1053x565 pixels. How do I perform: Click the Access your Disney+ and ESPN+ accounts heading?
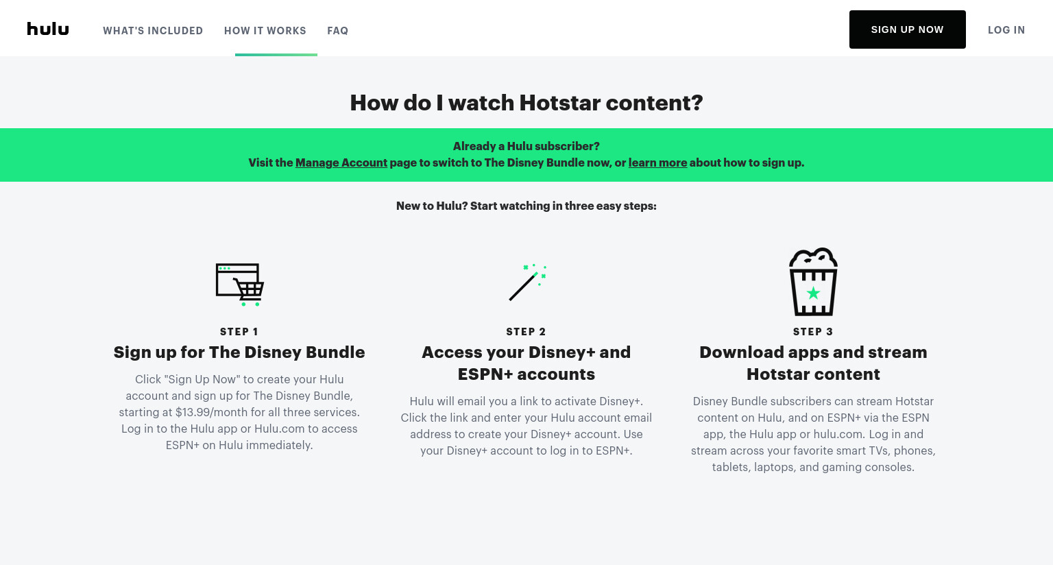[526, 363]
